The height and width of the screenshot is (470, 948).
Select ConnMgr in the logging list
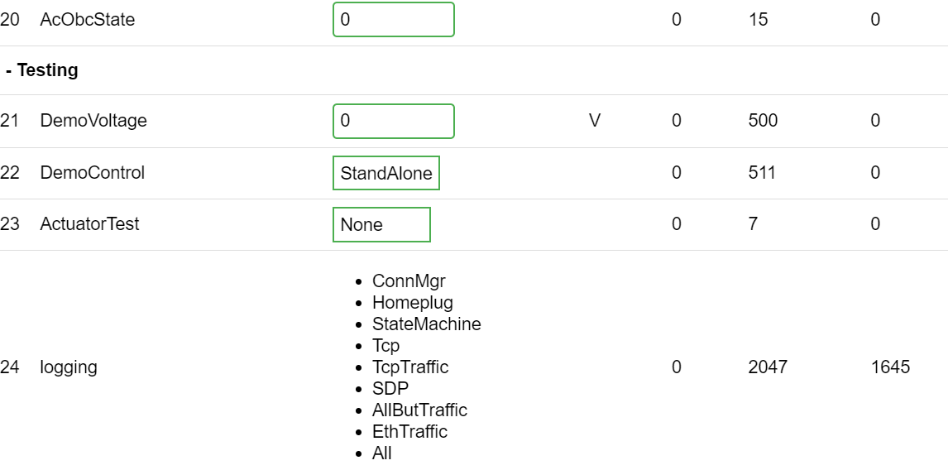[409, 281]
